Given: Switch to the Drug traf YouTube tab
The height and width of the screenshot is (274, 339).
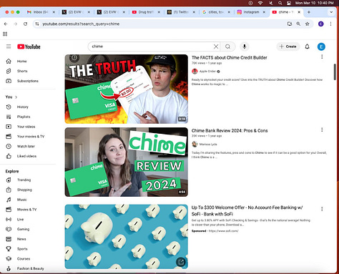Looking at the screenshot, I should click(146, 12).
